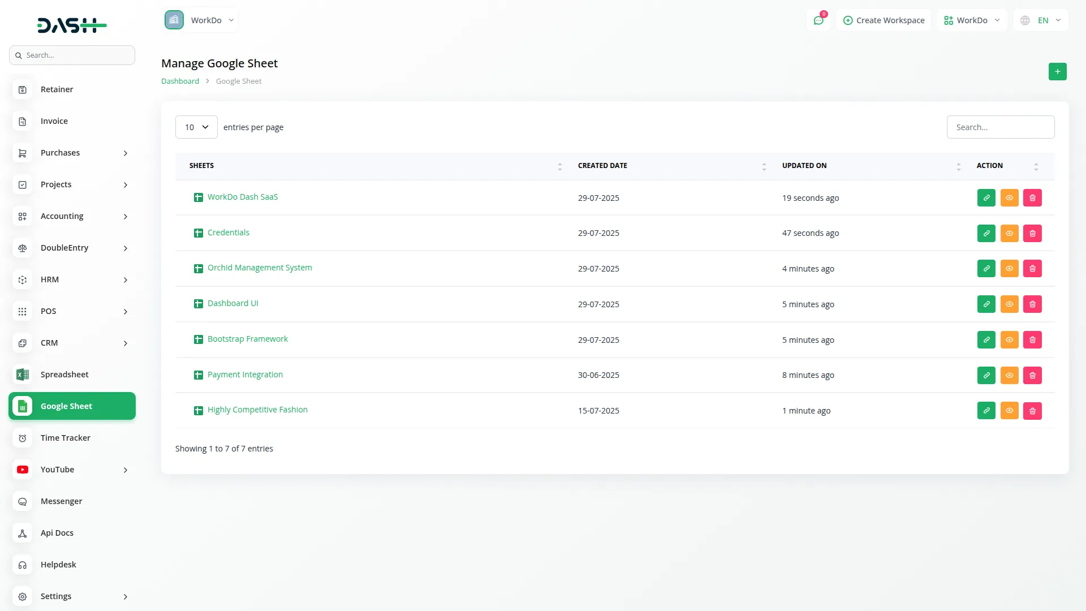This screenshot has height=611, width=1086.
Task: Click the Create Workspace button
Action: tap(884, 20)
